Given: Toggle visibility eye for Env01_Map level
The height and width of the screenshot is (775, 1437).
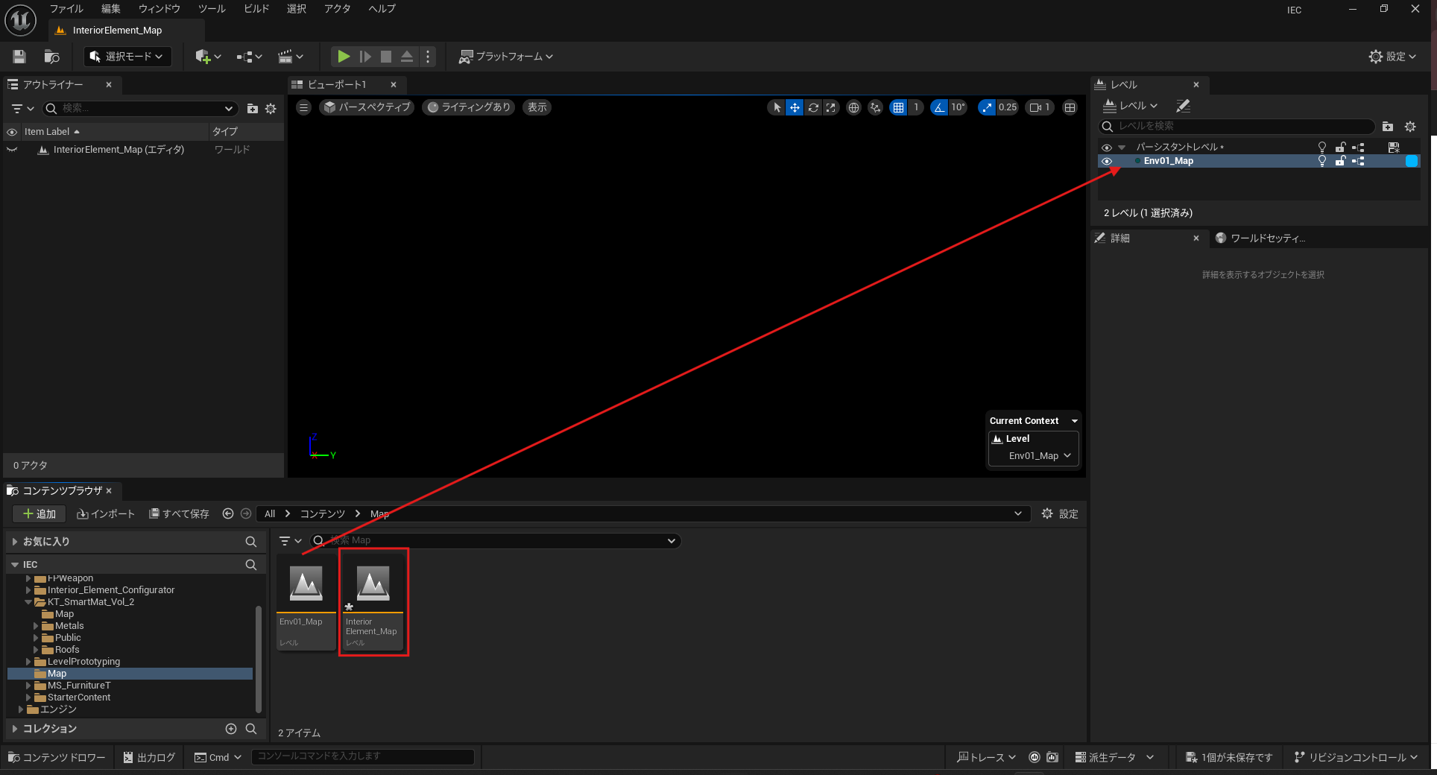Looking at the screenshot, I should (x=1107, y=161).
